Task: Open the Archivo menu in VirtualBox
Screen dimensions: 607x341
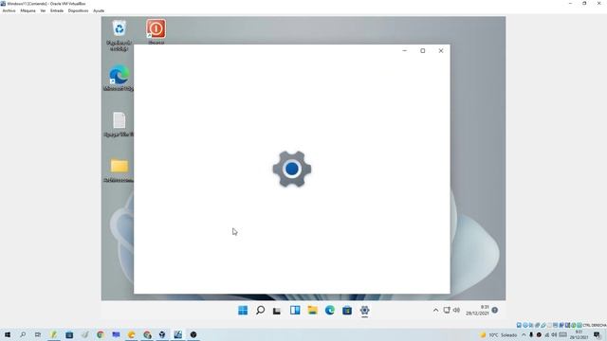Action: coord(9,10)
